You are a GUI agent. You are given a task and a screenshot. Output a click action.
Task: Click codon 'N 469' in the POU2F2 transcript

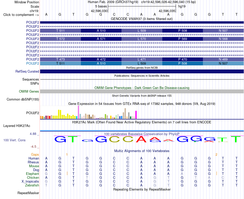pyautogui.click(x=223, y=59)
